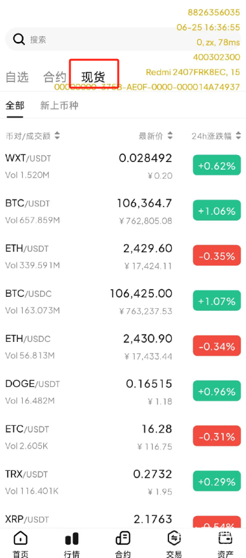Open the 首页 home icon

[x=20, y=539]
